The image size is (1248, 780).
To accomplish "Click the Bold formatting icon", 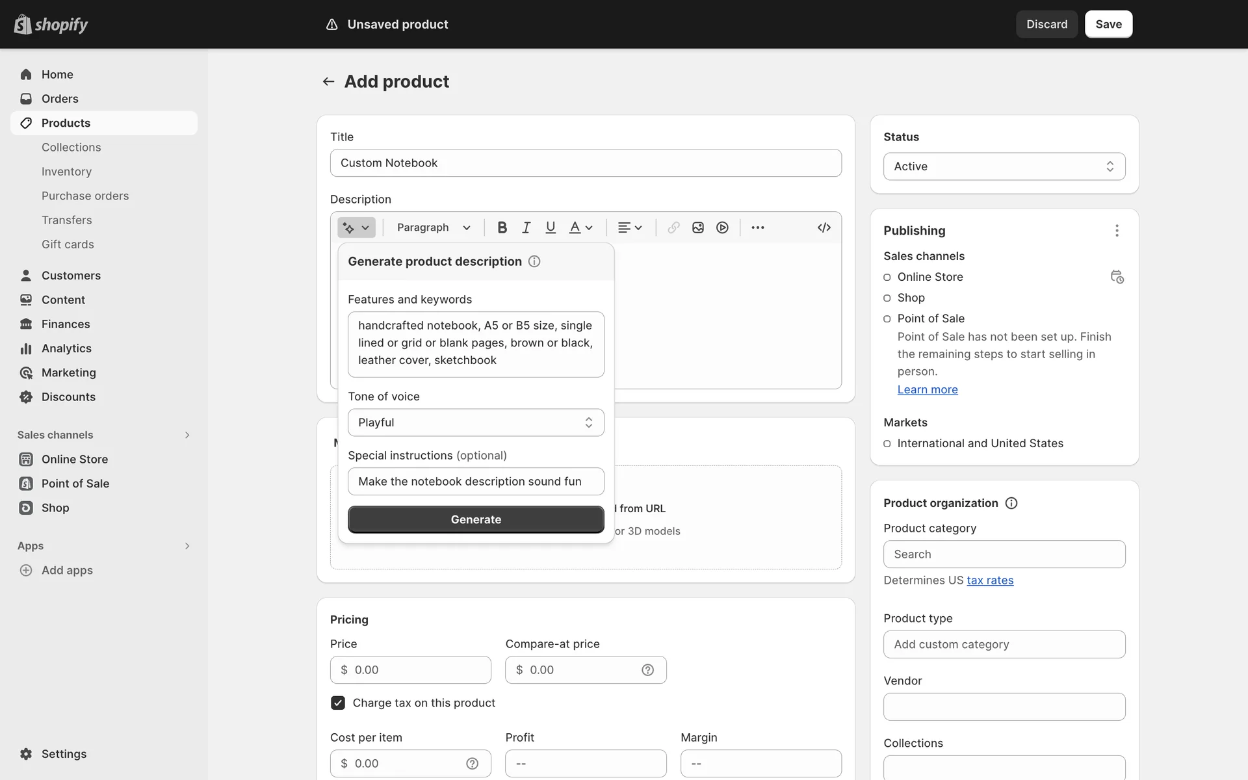I will (502, 227).
